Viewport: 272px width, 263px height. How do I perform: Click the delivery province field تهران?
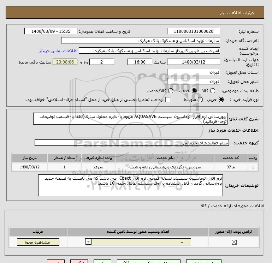(x=194, y=72)
